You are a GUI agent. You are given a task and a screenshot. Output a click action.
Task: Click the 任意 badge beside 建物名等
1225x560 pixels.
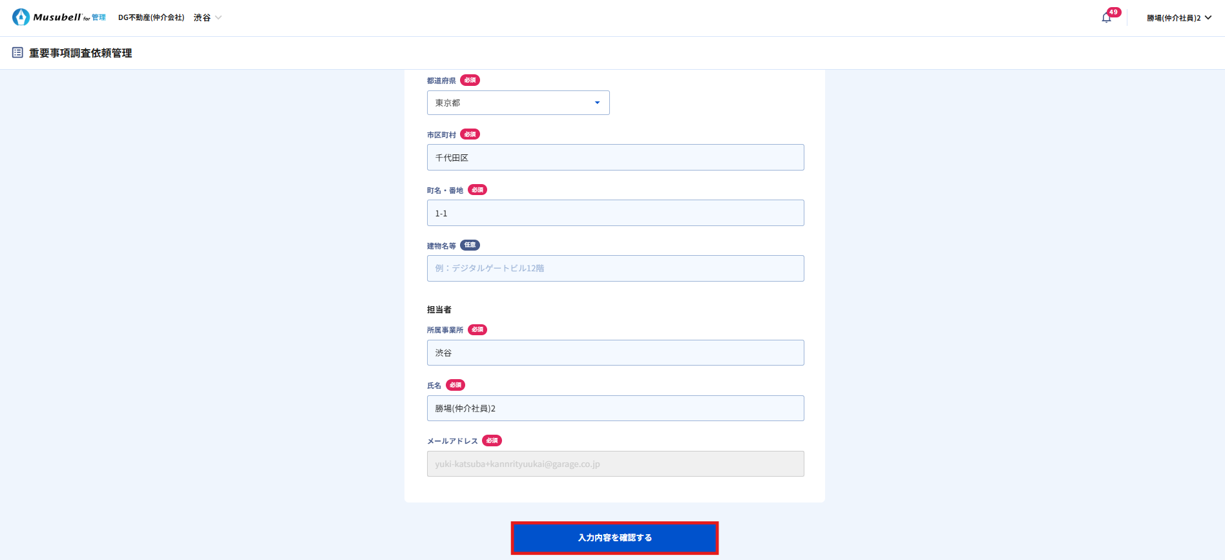pos(470,245)
